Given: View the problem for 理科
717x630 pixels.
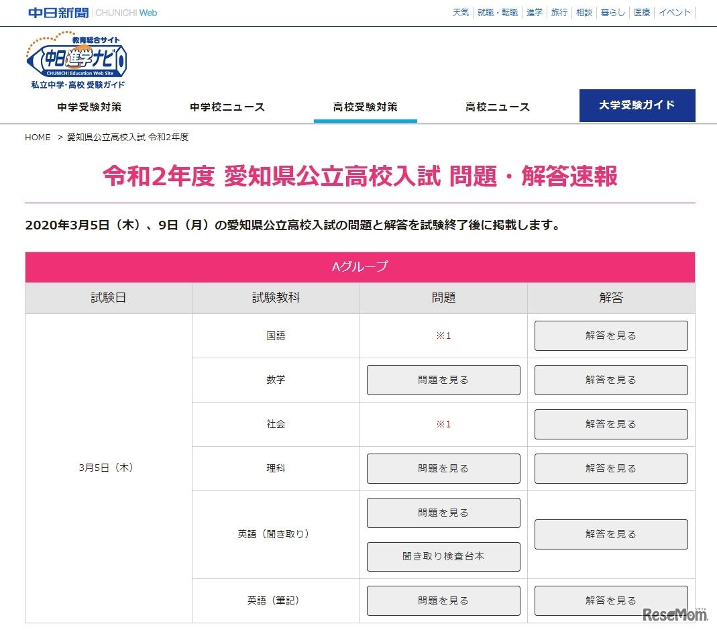Looking at the screenshot, I should (443, 468).
